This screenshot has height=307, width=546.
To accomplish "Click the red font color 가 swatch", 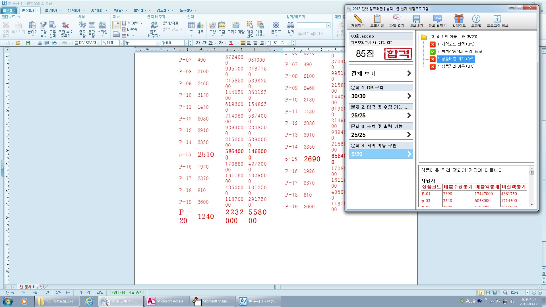I will pos(231,43).
